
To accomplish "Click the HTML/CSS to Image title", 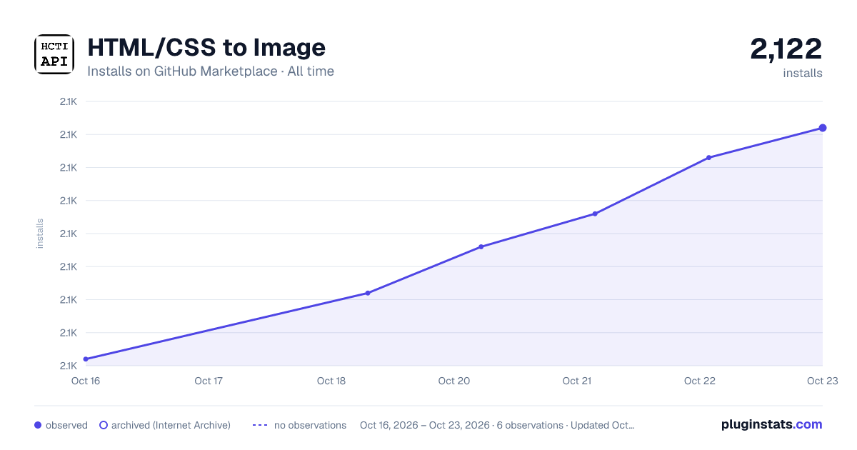I will point(206,47).
